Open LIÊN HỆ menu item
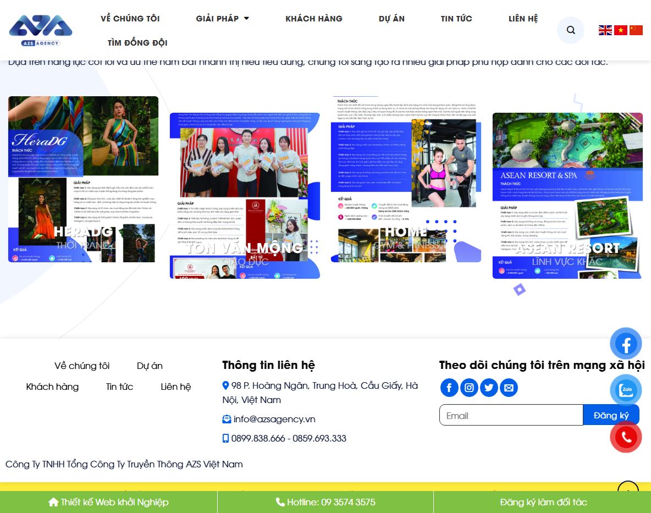 click(x=523, y=18)
